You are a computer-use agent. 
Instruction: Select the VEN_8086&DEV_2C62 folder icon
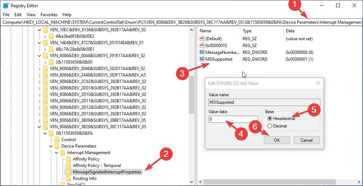(45, 82)
